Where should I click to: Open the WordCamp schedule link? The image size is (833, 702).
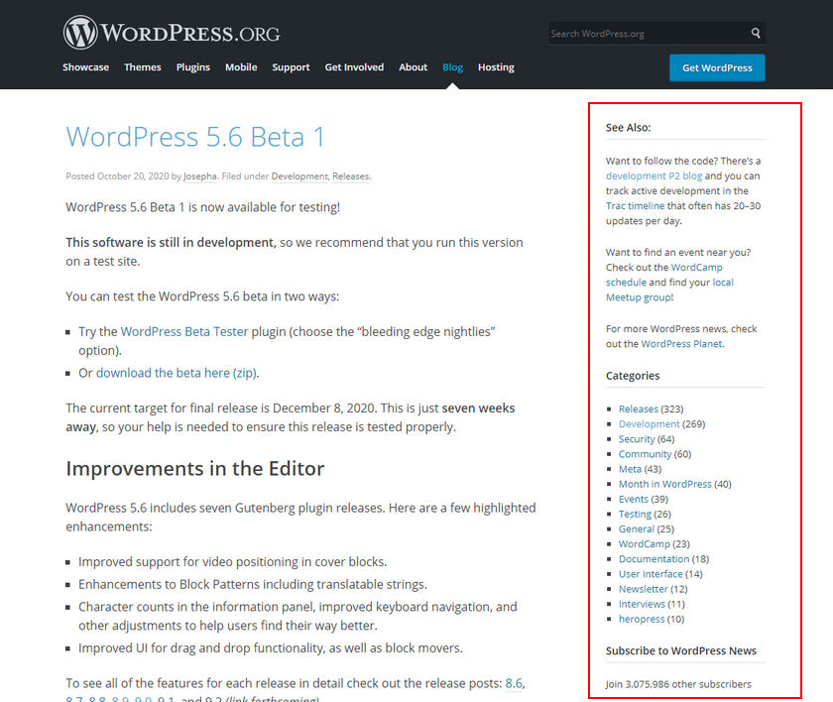click(664, 275)
